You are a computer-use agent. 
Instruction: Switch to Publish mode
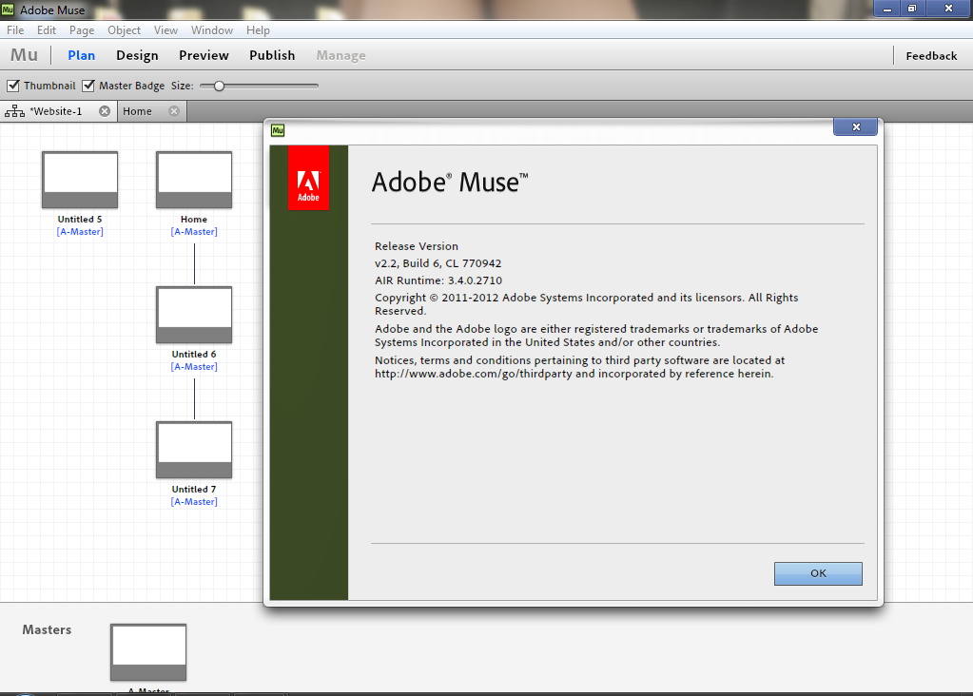(x=272, y=55)
